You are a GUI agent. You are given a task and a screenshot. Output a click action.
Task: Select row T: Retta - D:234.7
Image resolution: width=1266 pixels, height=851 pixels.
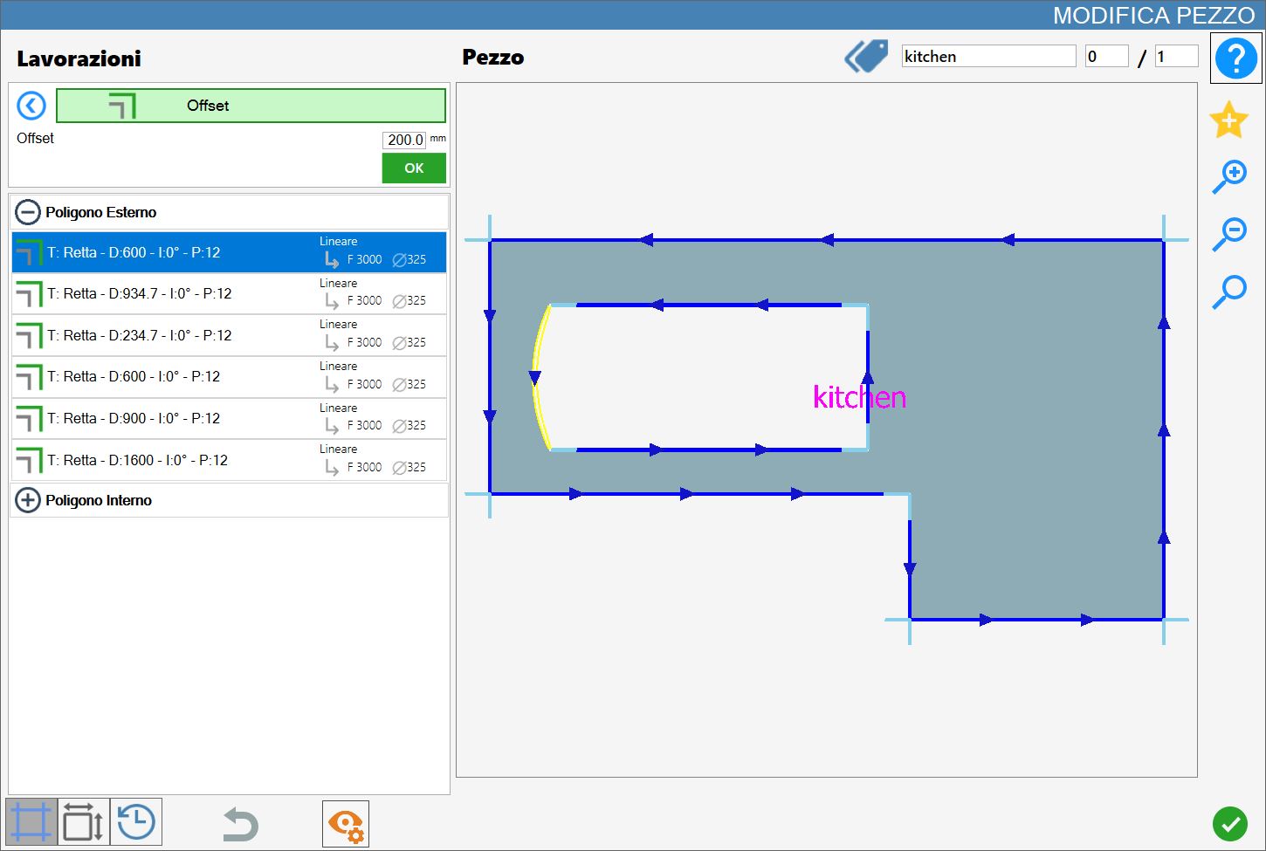tap(229, 335)
